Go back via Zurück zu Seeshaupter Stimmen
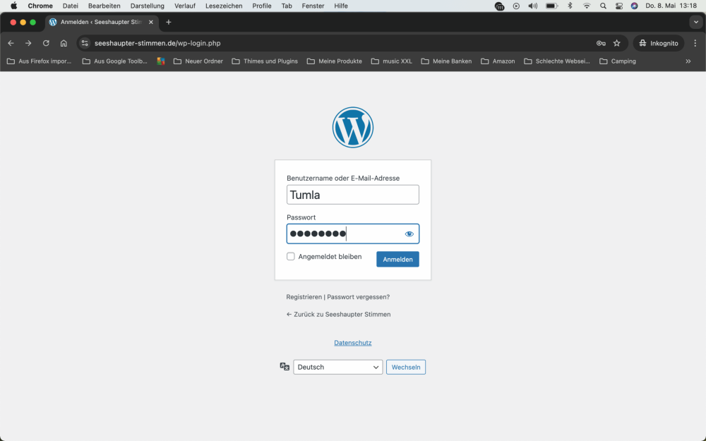The image size is (706, 441). 339,315
